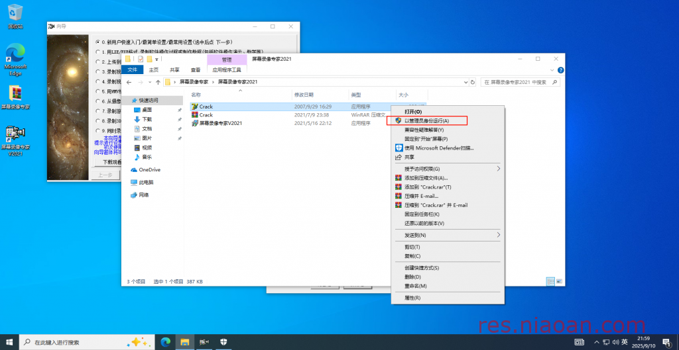Open Windows Security from the taskbar
This screenshot has width=679, height=350.
[x=223, y=342]
